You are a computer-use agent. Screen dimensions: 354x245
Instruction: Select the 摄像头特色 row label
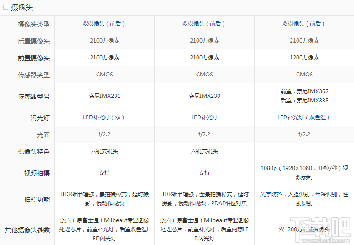(34, 152)
